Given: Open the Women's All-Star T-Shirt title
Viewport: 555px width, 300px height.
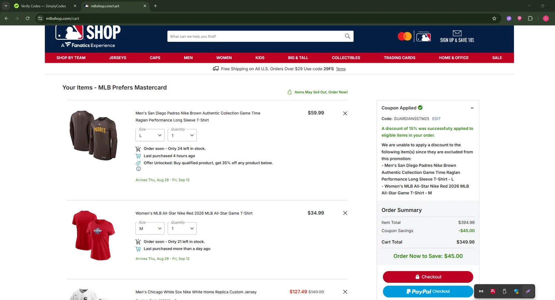Looking at the screenshot, I should tap(194, 213).
